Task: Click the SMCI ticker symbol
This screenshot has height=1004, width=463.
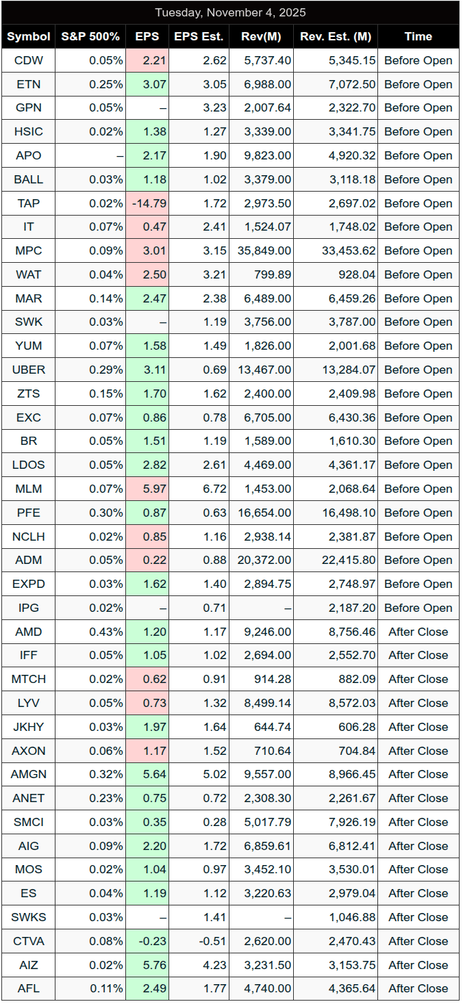Action: 29,822
